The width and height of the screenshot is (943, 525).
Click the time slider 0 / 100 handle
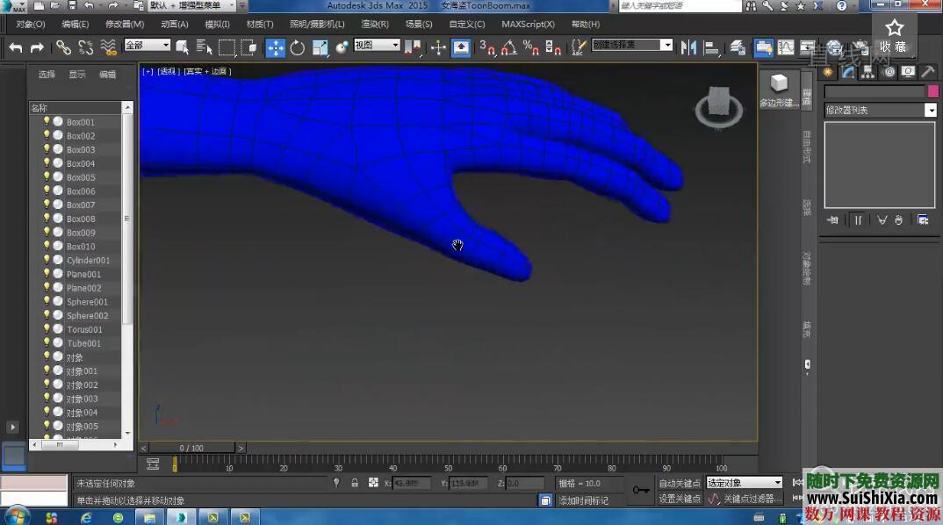pos(191,448)
